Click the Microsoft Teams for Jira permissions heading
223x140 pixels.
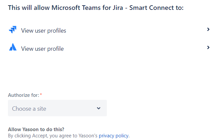coord(95,8)
